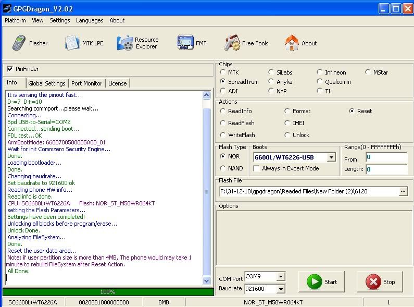Open the View menu

click(x=37, y=20)
